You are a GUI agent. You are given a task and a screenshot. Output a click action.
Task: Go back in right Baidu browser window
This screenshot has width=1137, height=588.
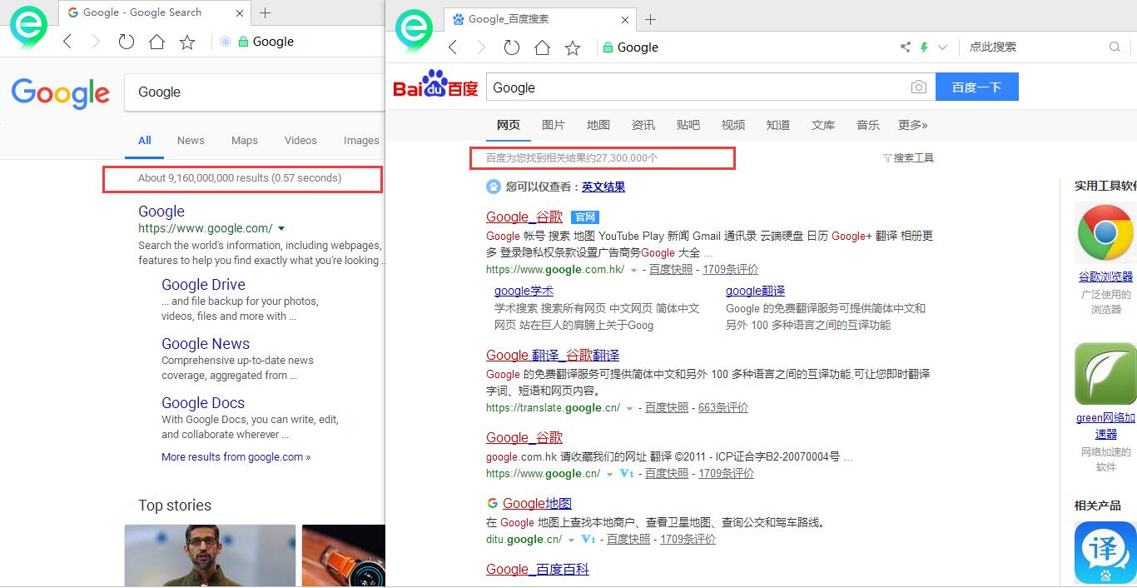click(453, 47)
